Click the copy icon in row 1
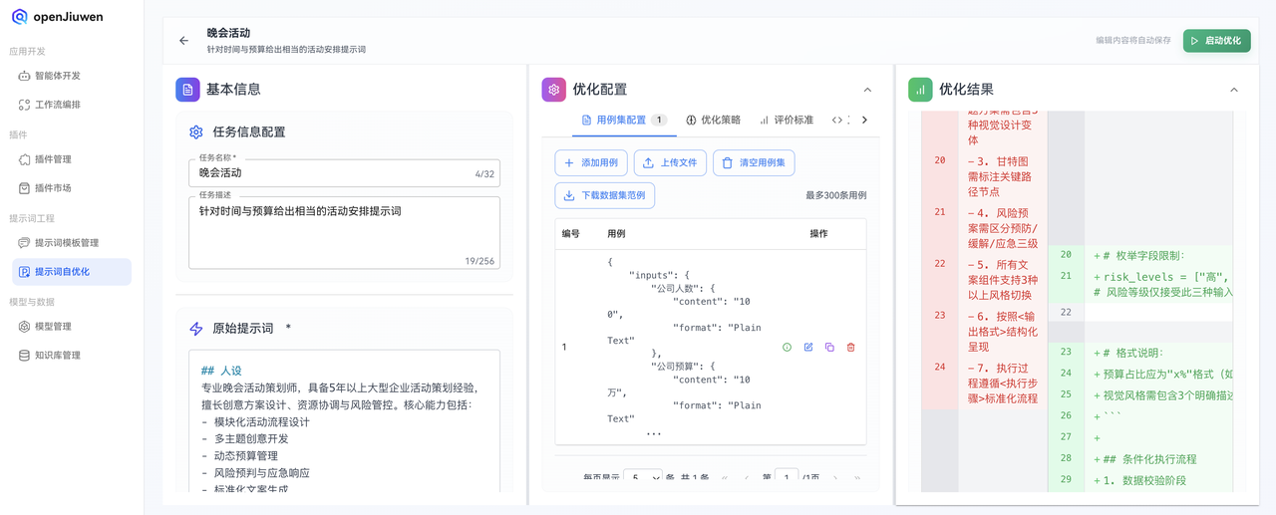The width and height of the screenshot is (1276, 515). (x=829, y=348)
